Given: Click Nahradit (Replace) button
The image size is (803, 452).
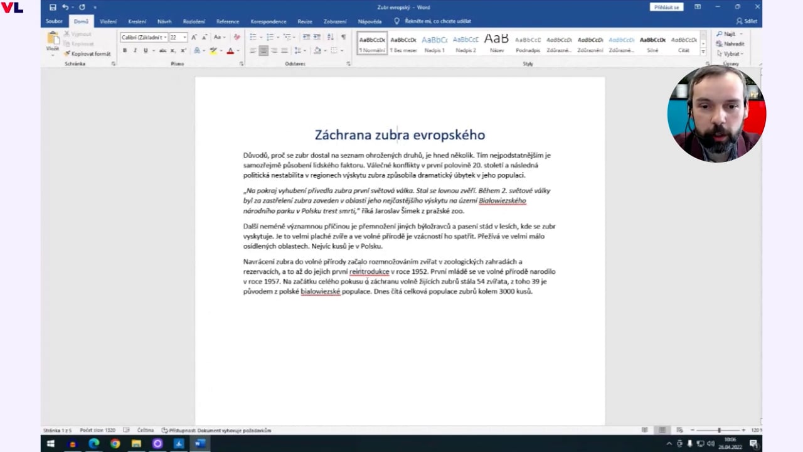Looking at the screenshot, I should coord(731,44).
